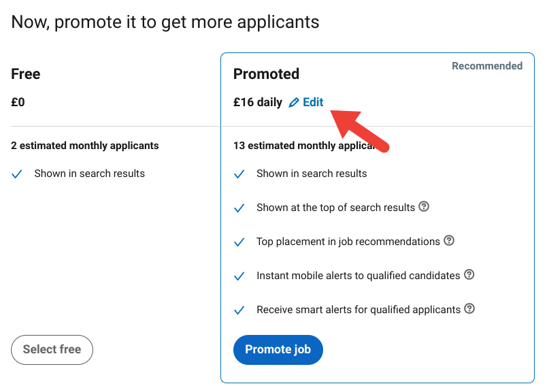Choose the Select free button
The height and width of the screenshot is (386, 549).
pos(52,349)
